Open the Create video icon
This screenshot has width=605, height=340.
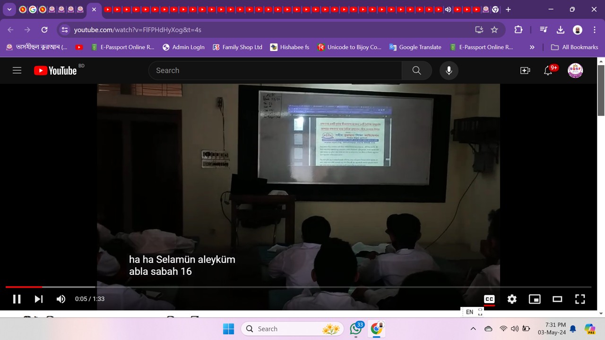pyautogui.click(x=525, y=70)
